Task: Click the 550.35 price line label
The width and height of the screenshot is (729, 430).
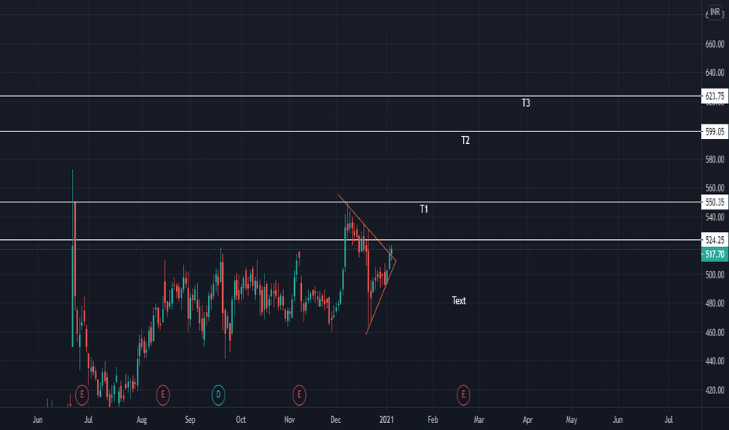Action: click(715, 202)
